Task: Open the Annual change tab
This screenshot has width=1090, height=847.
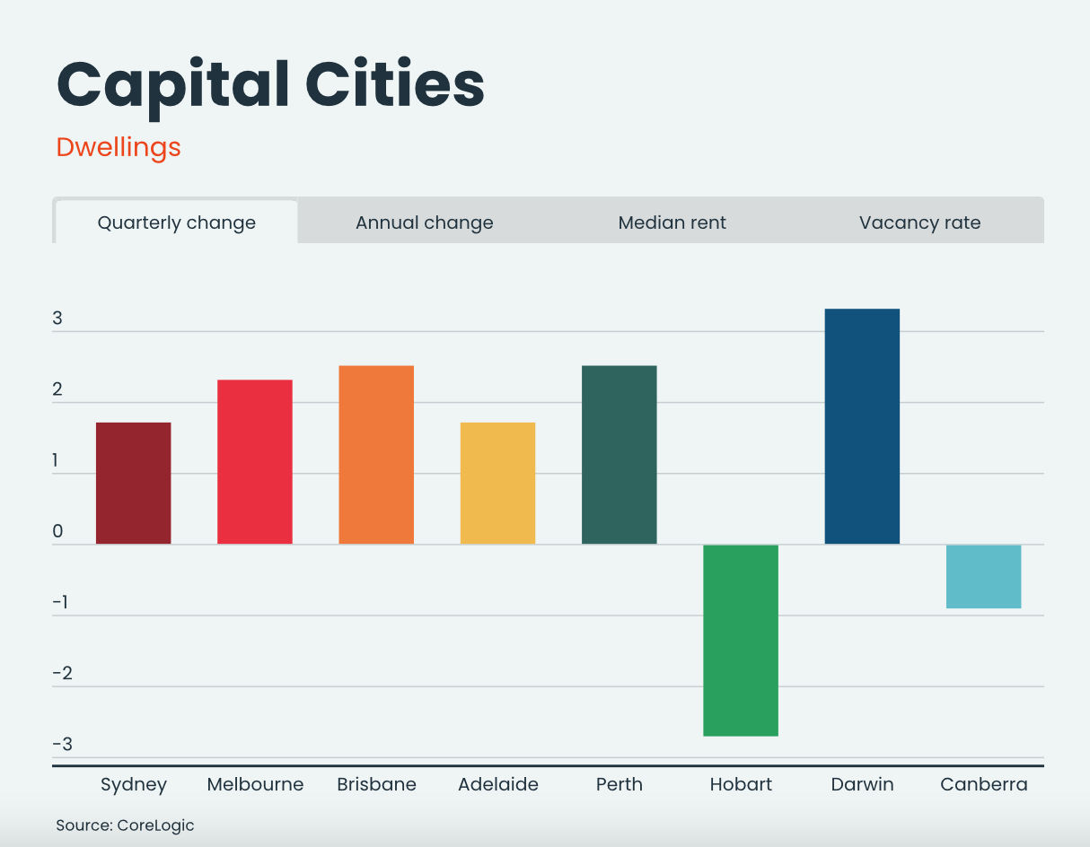Action: [x=424, y=223]
